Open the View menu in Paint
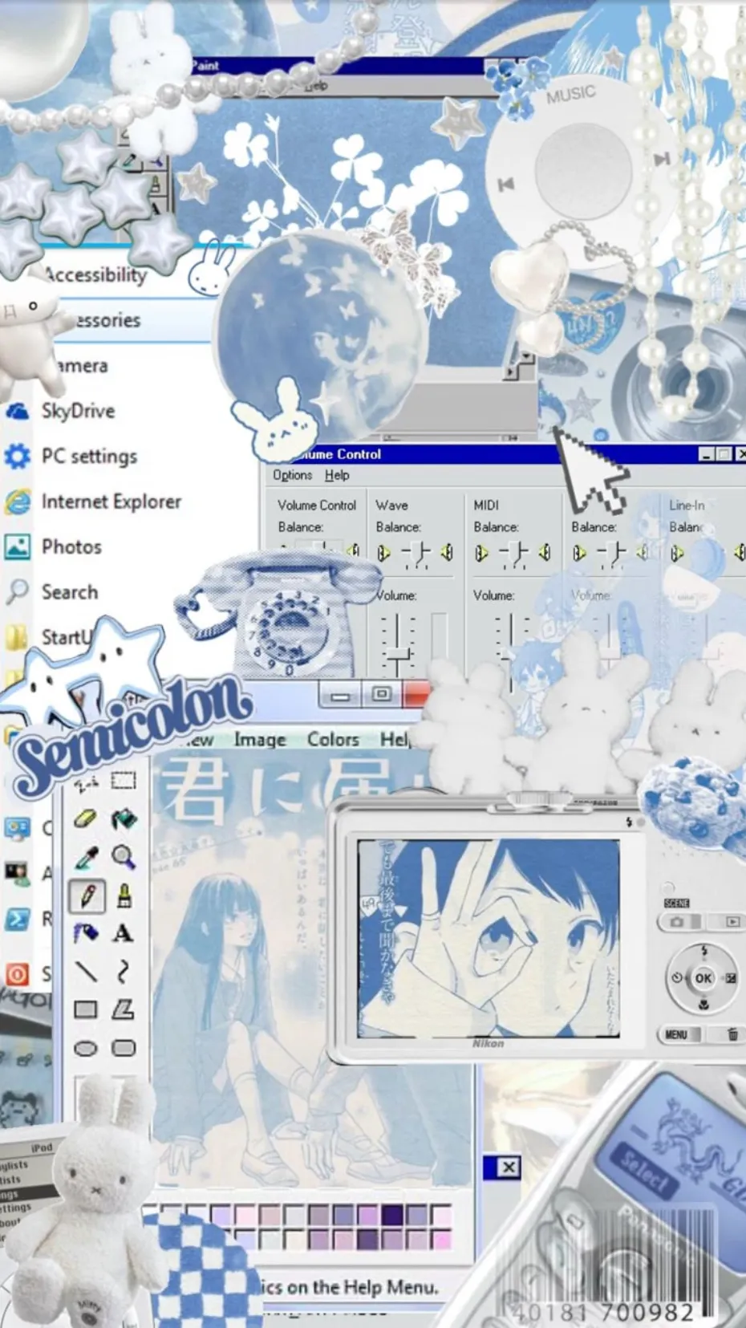 (x=198, y=739)
